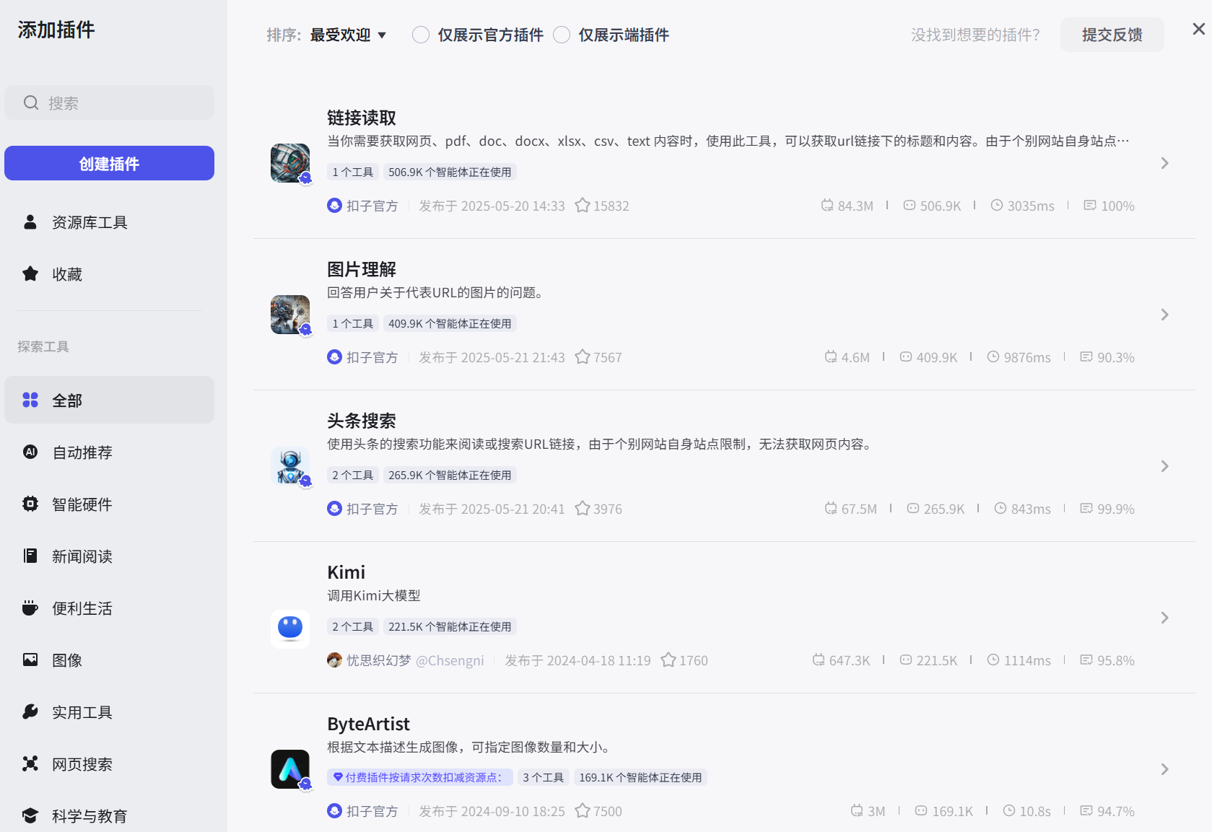Switch to 自动推荐 category
Viewport: 1212px width, 832px height.
click(x=109, y=452)
